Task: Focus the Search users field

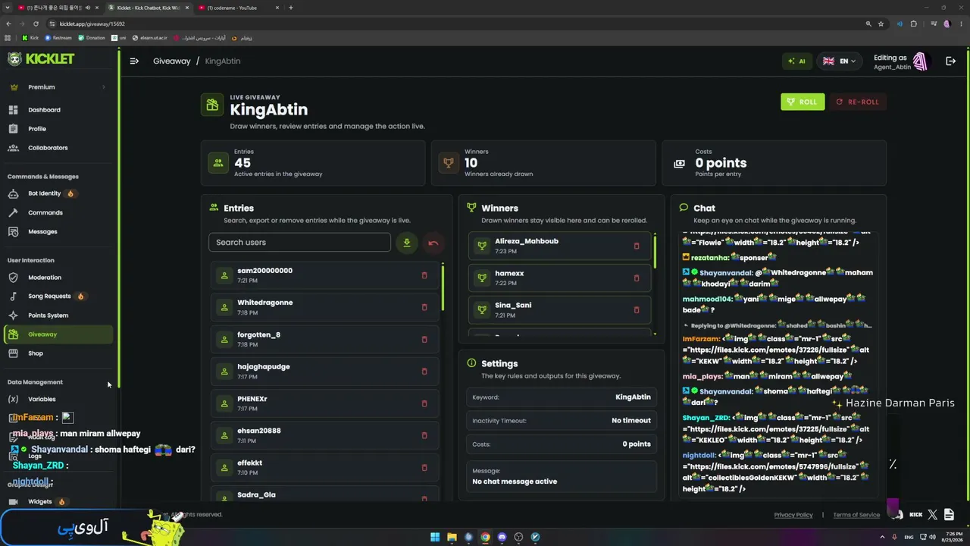Action: (299, 243)
